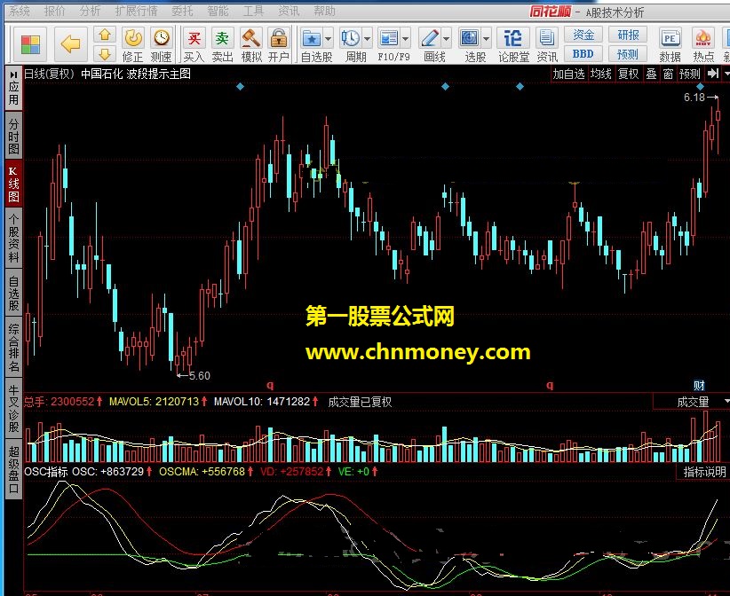Image resolution: width=730 pixels, height=596 pixels.
Task: Toggle 预测 in chart header
Action: [x=689, y=74]
